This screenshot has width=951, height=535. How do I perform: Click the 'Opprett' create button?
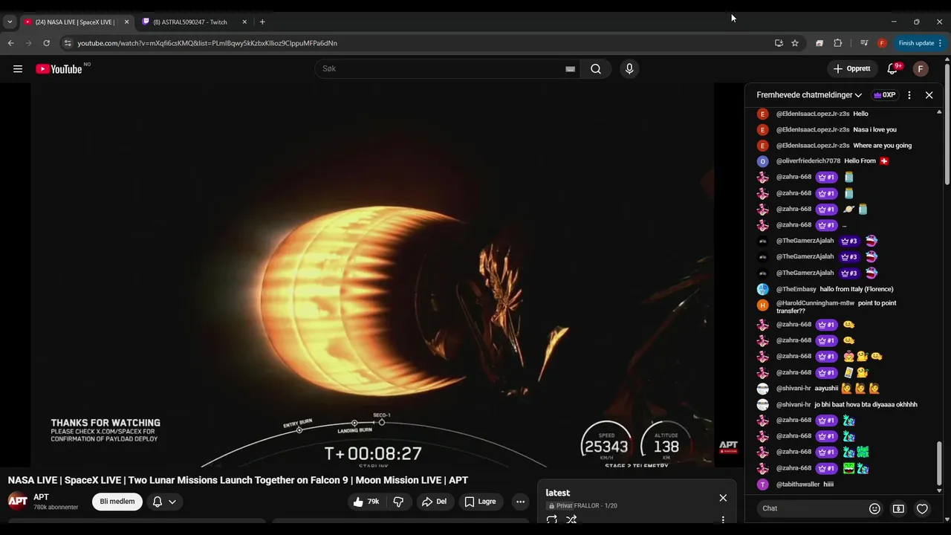(851, 69)
